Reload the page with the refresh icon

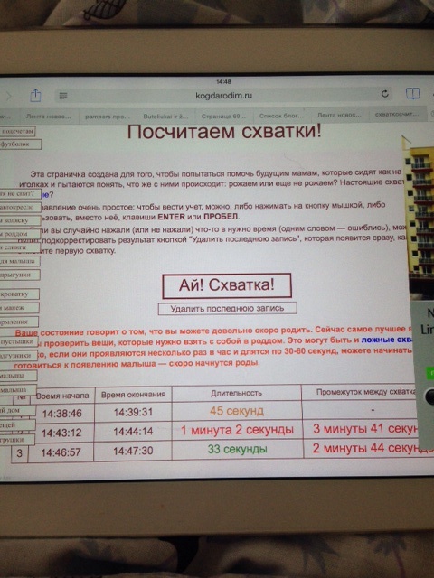tap(385, 94)
